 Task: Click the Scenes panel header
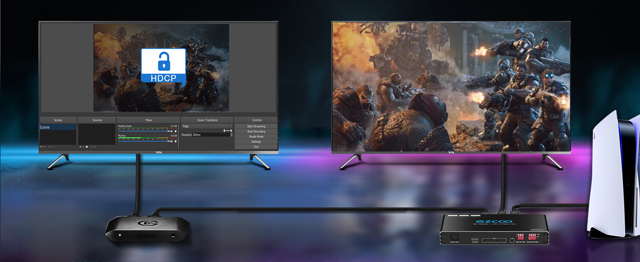58,120
